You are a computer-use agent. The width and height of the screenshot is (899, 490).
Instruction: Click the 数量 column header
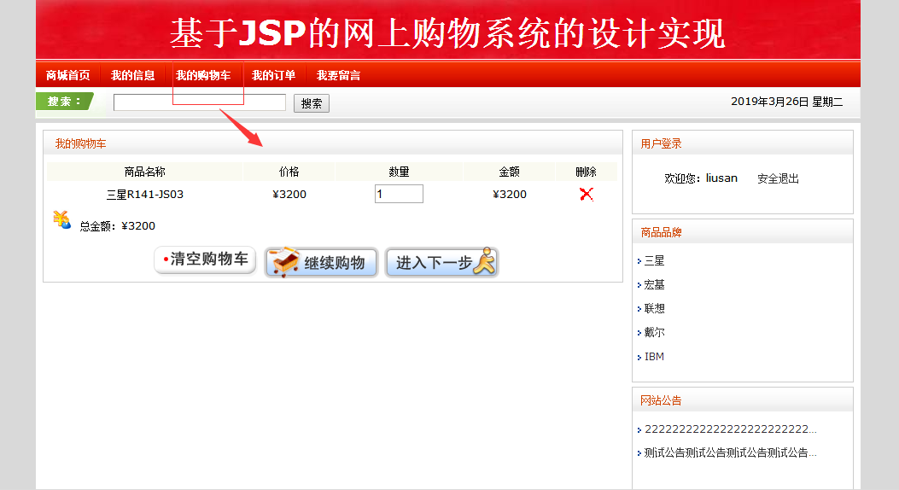(399, 172)
